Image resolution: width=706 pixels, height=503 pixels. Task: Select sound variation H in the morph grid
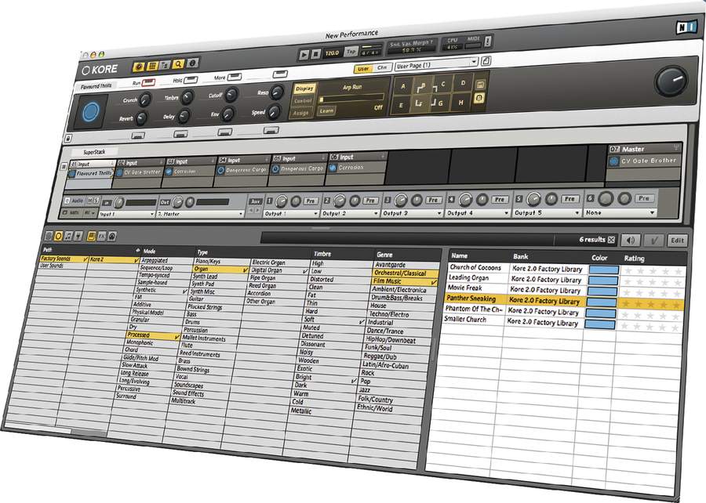coord(460,103)
